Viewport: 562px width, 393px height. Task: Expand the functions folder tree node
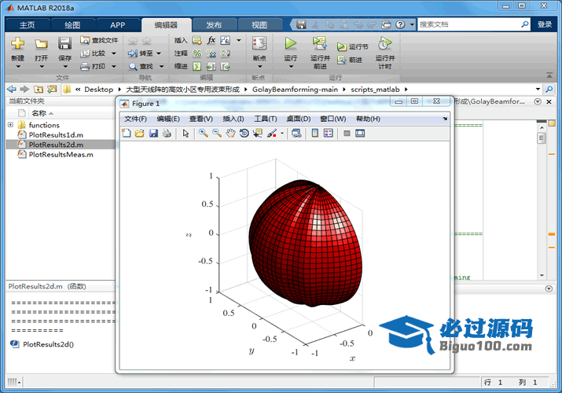point(10,125)
